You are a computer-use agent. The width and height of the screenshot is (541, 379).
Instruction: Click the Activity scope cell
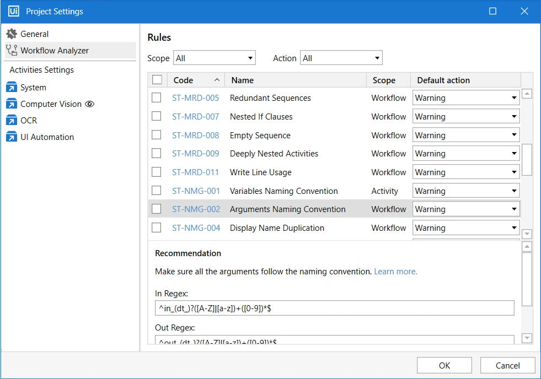click(384, 191)
